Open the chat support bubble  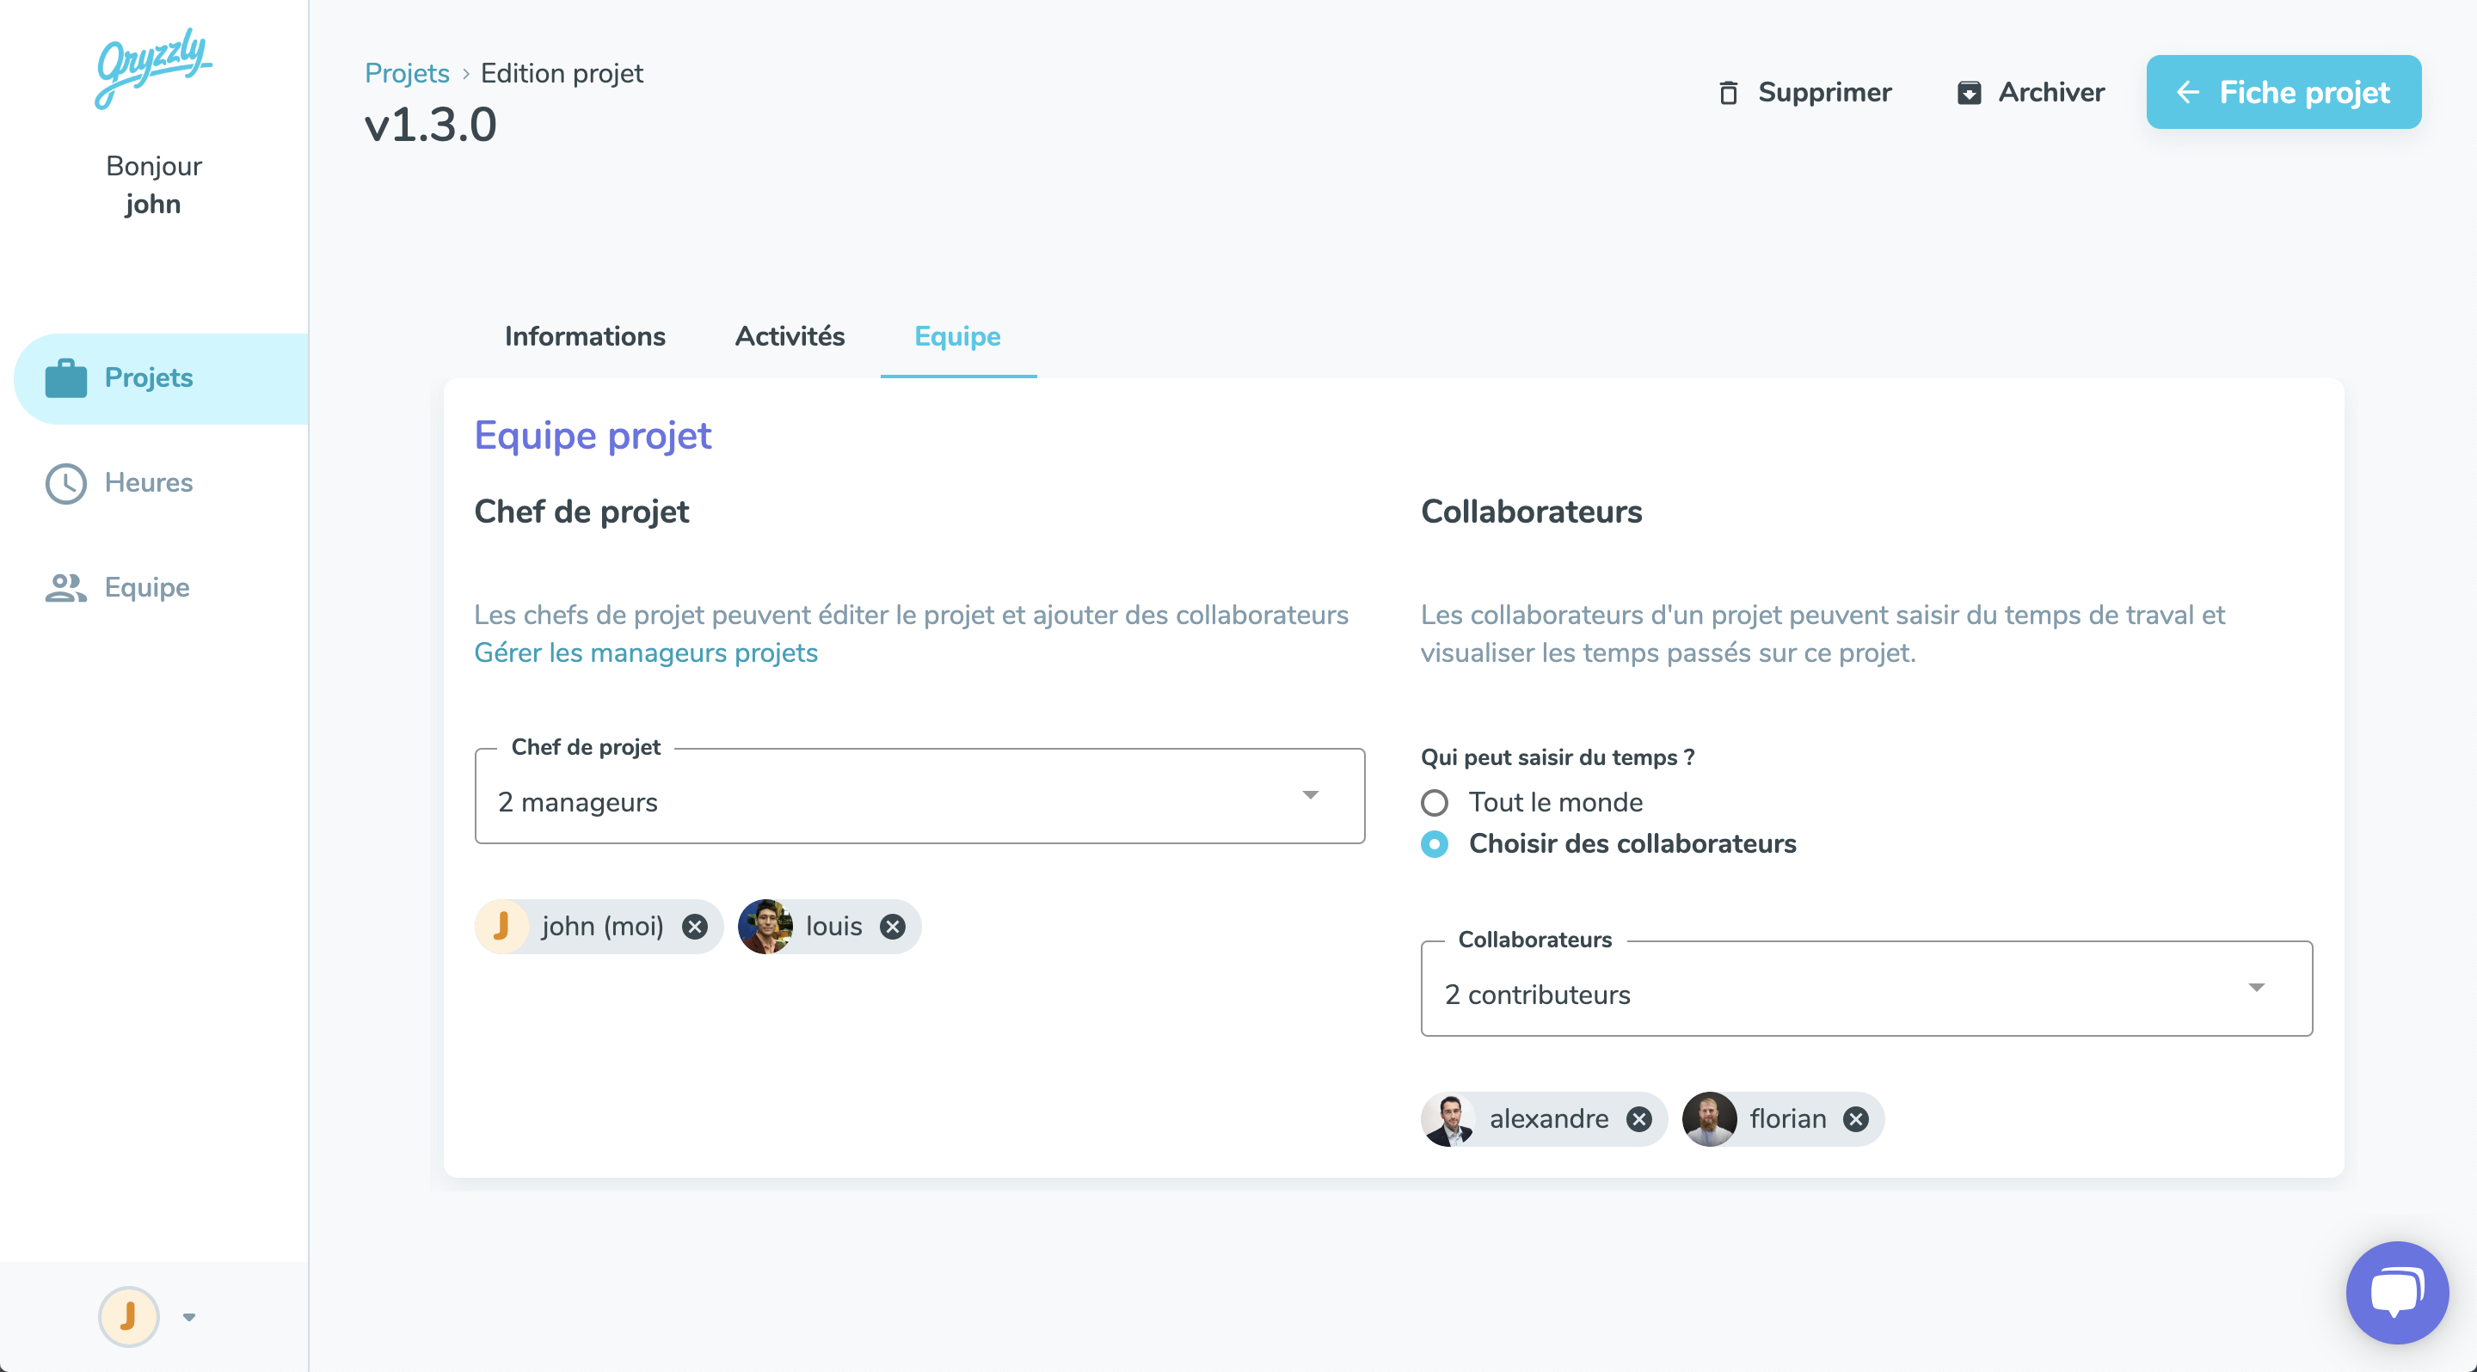(x=2396, y=1292)
